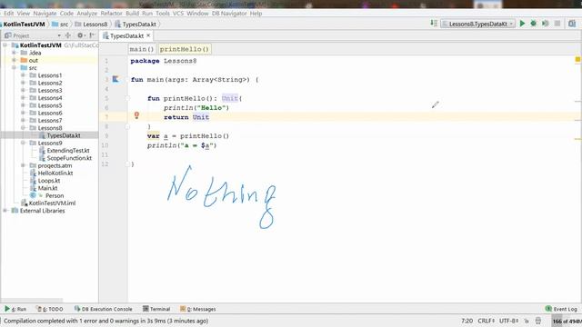Open DB Execution Console tool window
The width and height of the screenshot is (582, 327).
(x=103, y=309)
